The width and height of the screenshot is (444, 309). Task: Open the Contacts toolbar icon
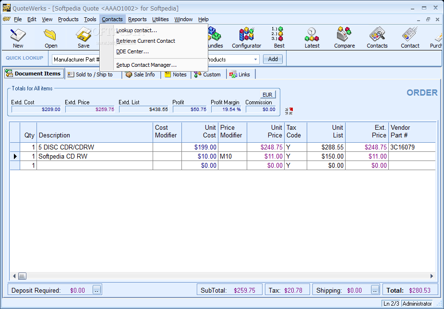coord(377,37)
